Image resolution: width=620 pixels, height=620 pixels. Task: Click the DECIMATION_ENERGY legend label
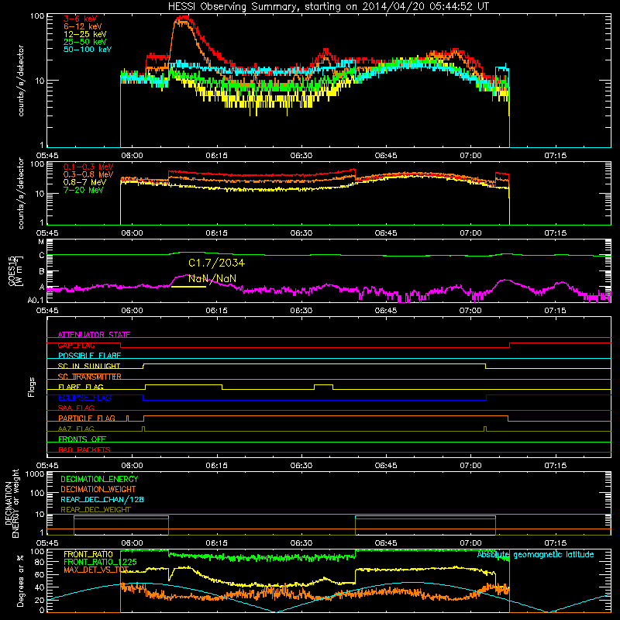coord(99,479)
